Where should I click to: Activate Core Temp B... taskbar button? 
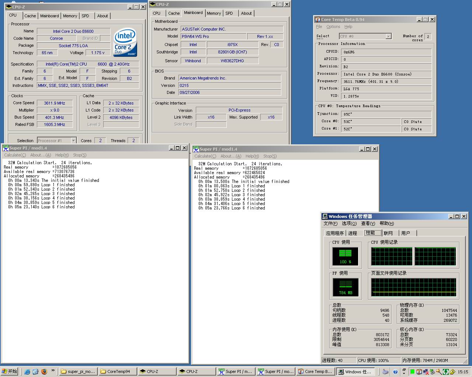(316, 371)
